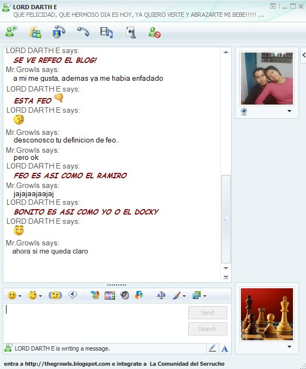Viewport: 306px width, 369px height.
Task: Click the colorful grid background icon
Action: [x=110, y=295]
